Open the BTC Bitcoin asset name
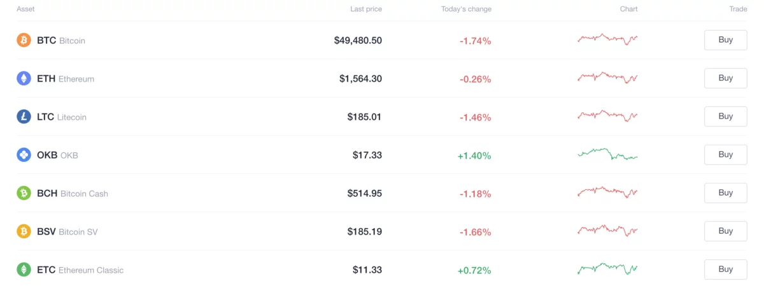This screenshot has height=288, width=764. [60, 40]
